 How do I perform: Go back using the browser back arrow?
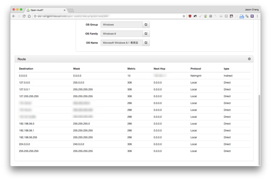14,16
